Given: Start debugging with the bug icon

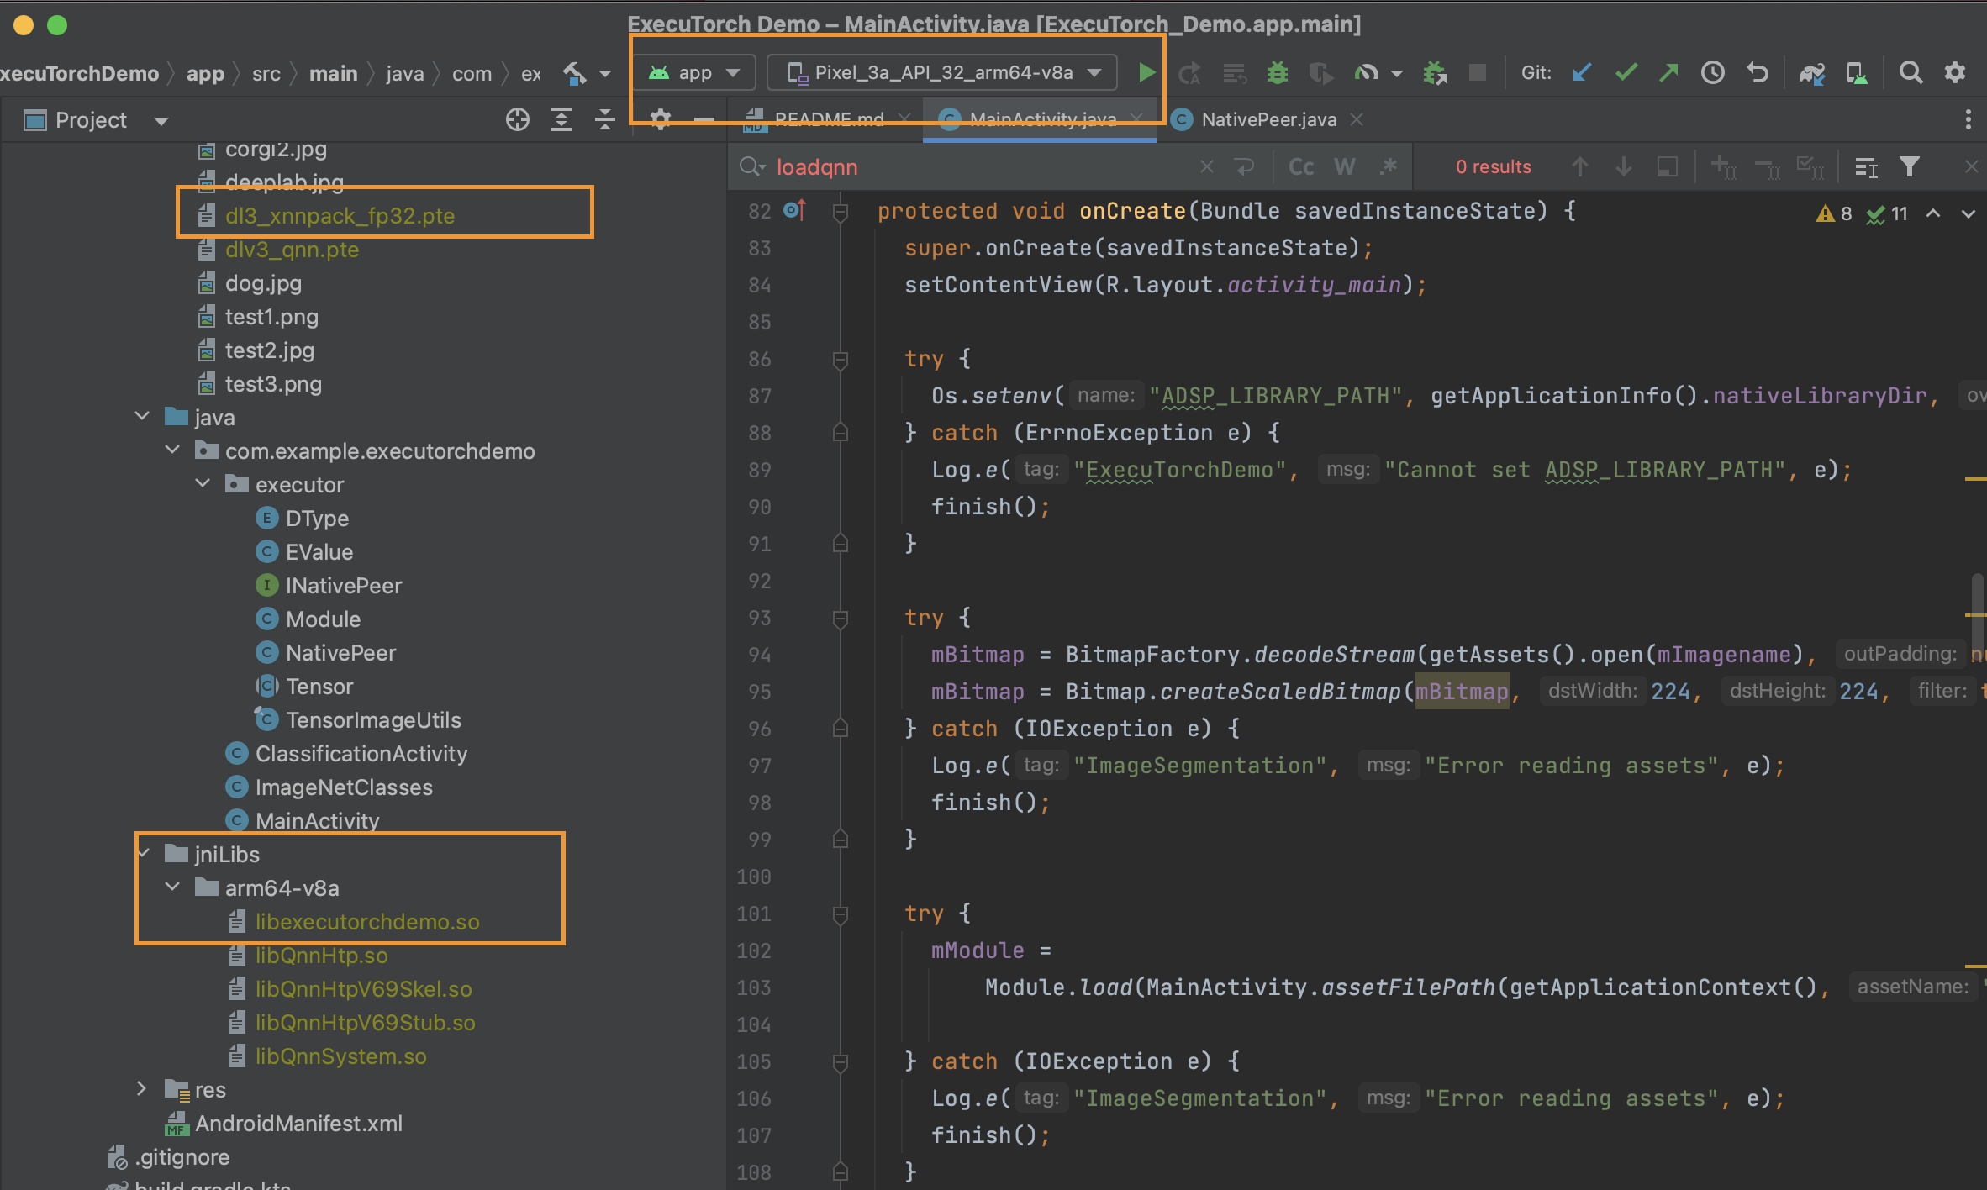Looking at the screenshot, I should pyautogui.click(x=1277, y=73).
